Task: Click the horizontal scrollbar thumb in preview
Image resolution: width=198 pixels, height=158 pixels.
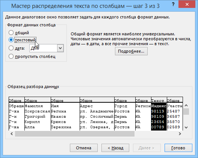Action: pos(75,134)
